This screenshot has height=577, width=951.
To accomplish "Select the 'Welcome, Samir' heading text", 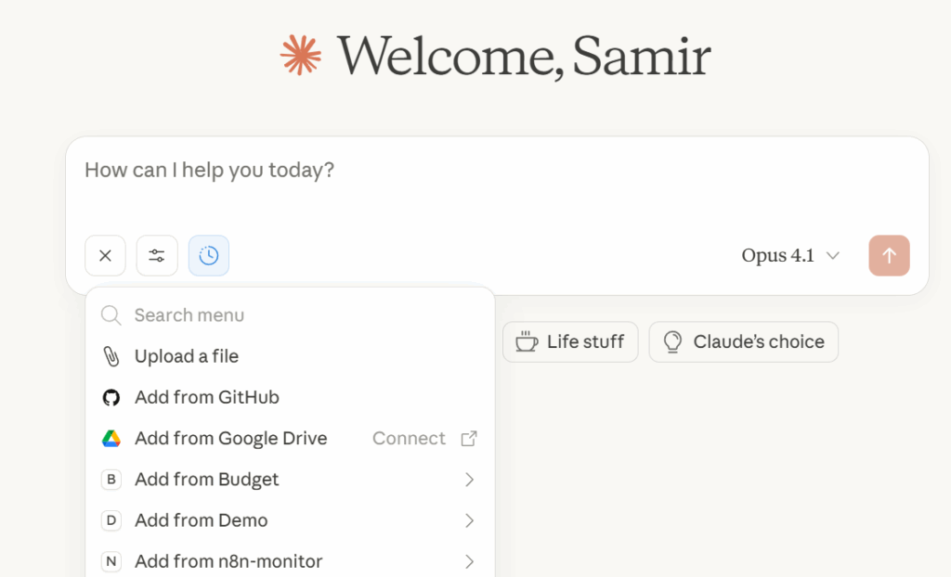I will coord(524,57).
